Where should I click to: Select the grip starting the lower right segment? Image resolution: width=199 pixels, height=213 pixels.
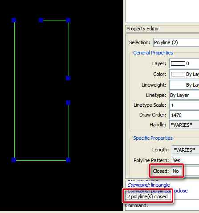(x=68, y=103)
